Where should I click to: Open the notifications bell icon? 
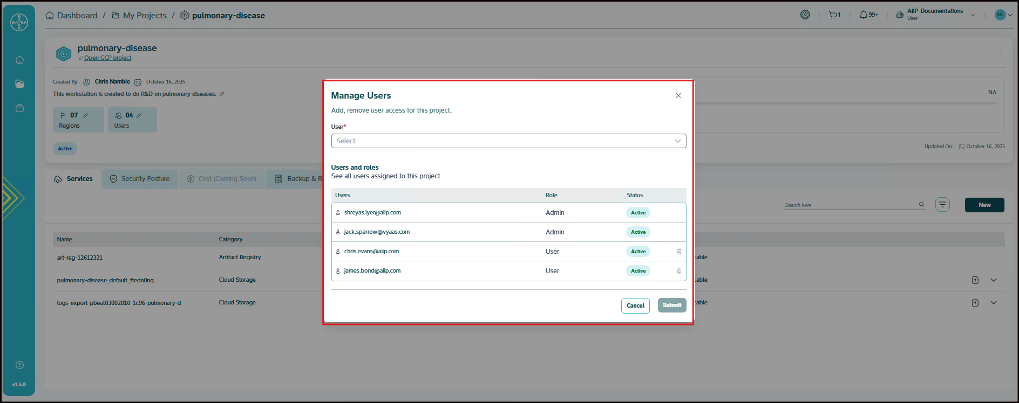pyautogui.click(x=864, y=15)
